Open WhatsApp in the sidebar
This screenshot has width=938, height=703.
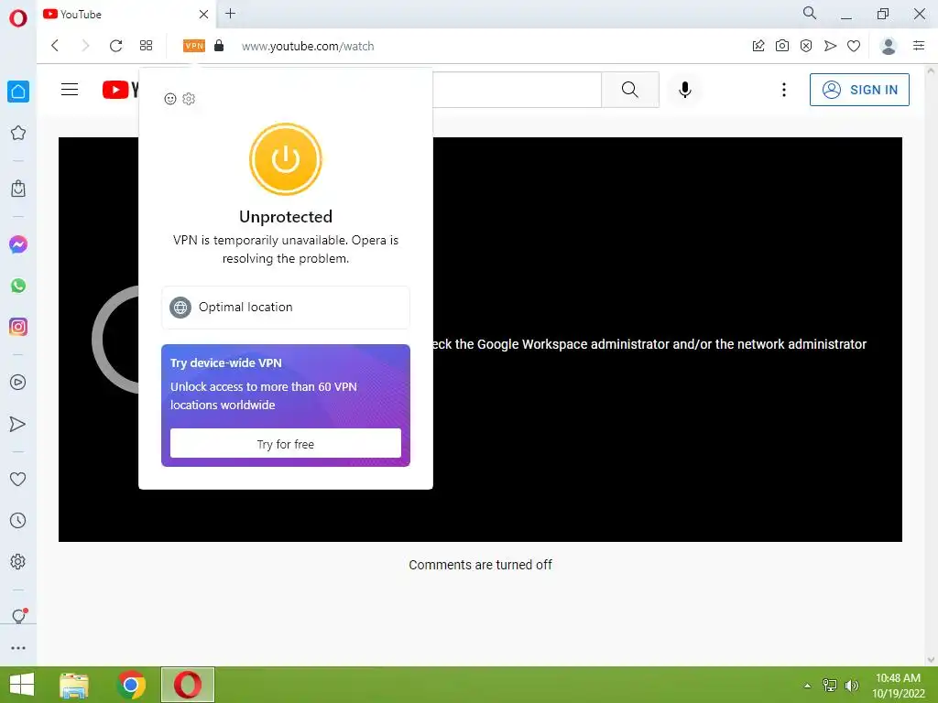pos(18,286)
